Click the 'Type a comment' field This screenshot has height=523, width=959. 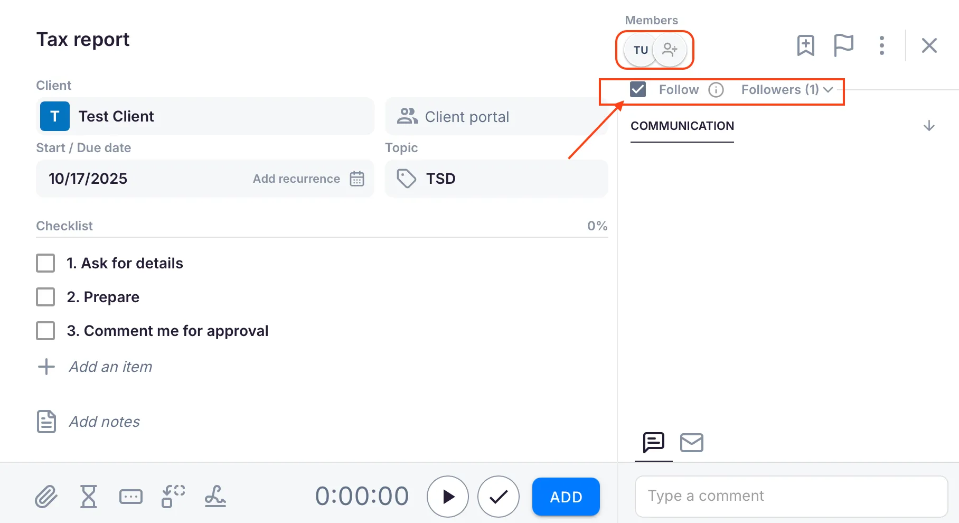pyautogui.click(x=791, y=496)
